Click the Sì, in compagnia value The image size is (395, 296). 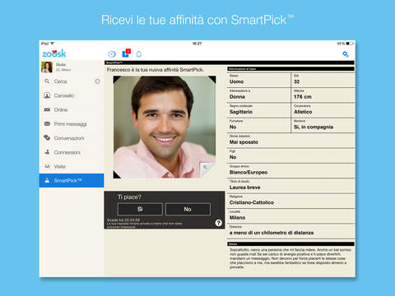314,127
